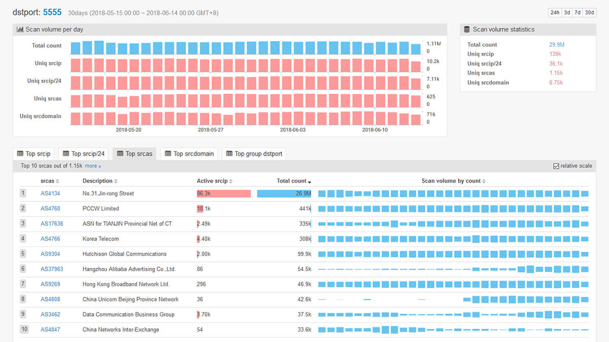Sort by srcas column arrows
Image resolution: width=609 pixels, height=342 pixels.
pos(57,181)
